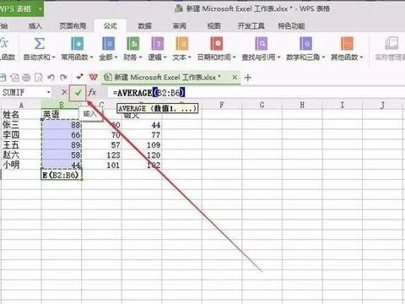Click cell containing 李四
Viewport: 405px width, 304px height.
21,135
